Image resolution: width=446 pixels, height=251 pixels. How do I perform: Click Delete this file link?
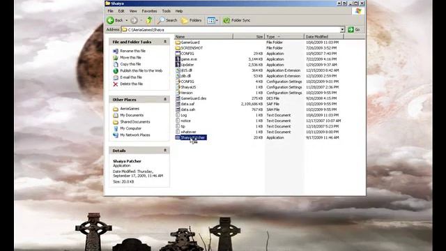coord(132,84)
